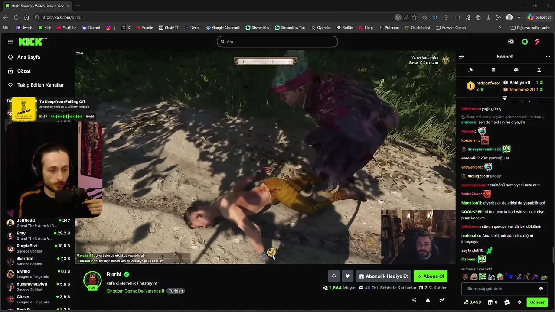Open Takip Edilen Kanallar
The height and width of the screenshot is (312, 555).
point(40,85)
